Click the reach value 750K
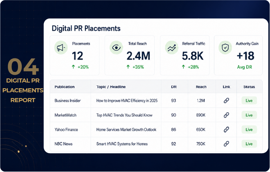Viewport: 270px width, 172px height. coord(201,144)
